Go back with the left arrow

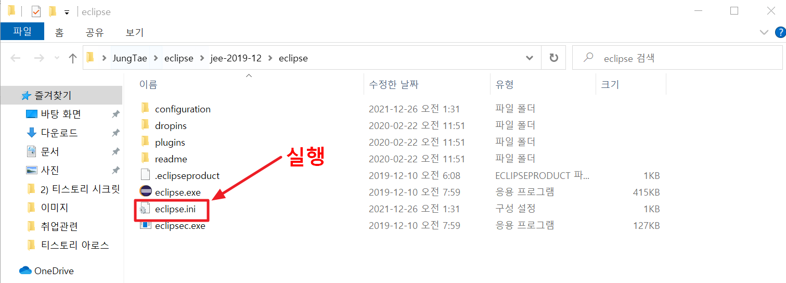point(16,58)
